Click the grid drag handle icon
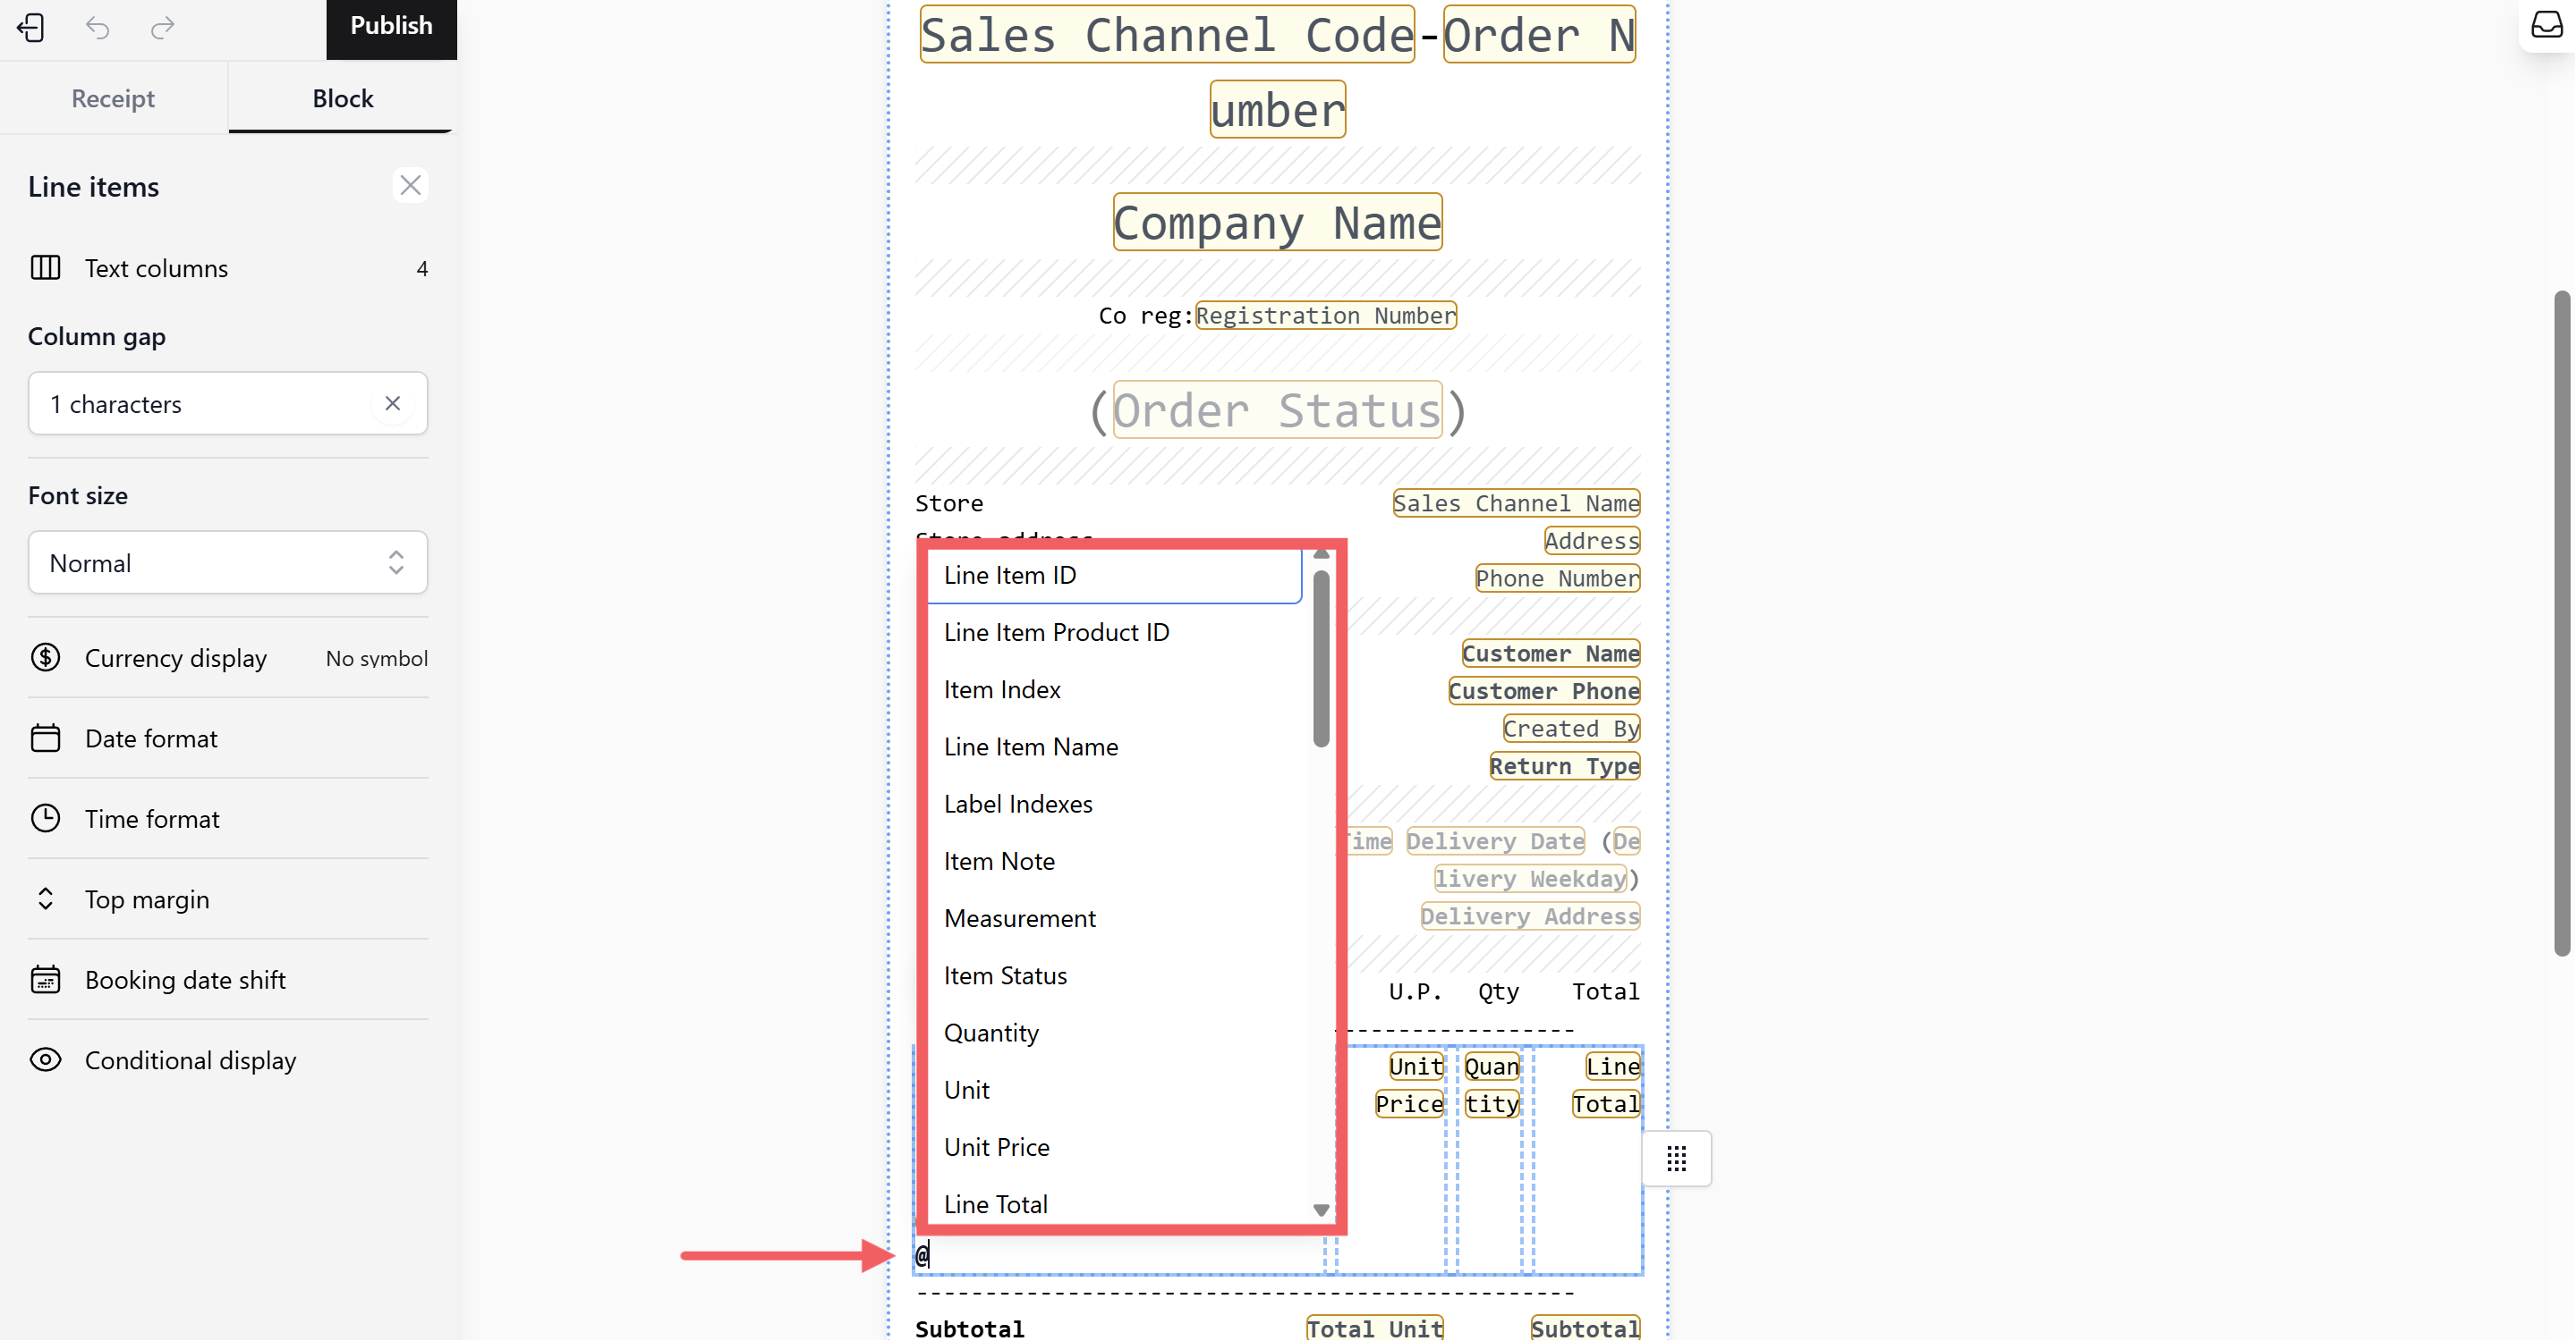Viewport: 2576px width, 1341px height. click(x=1676, y=1158)
